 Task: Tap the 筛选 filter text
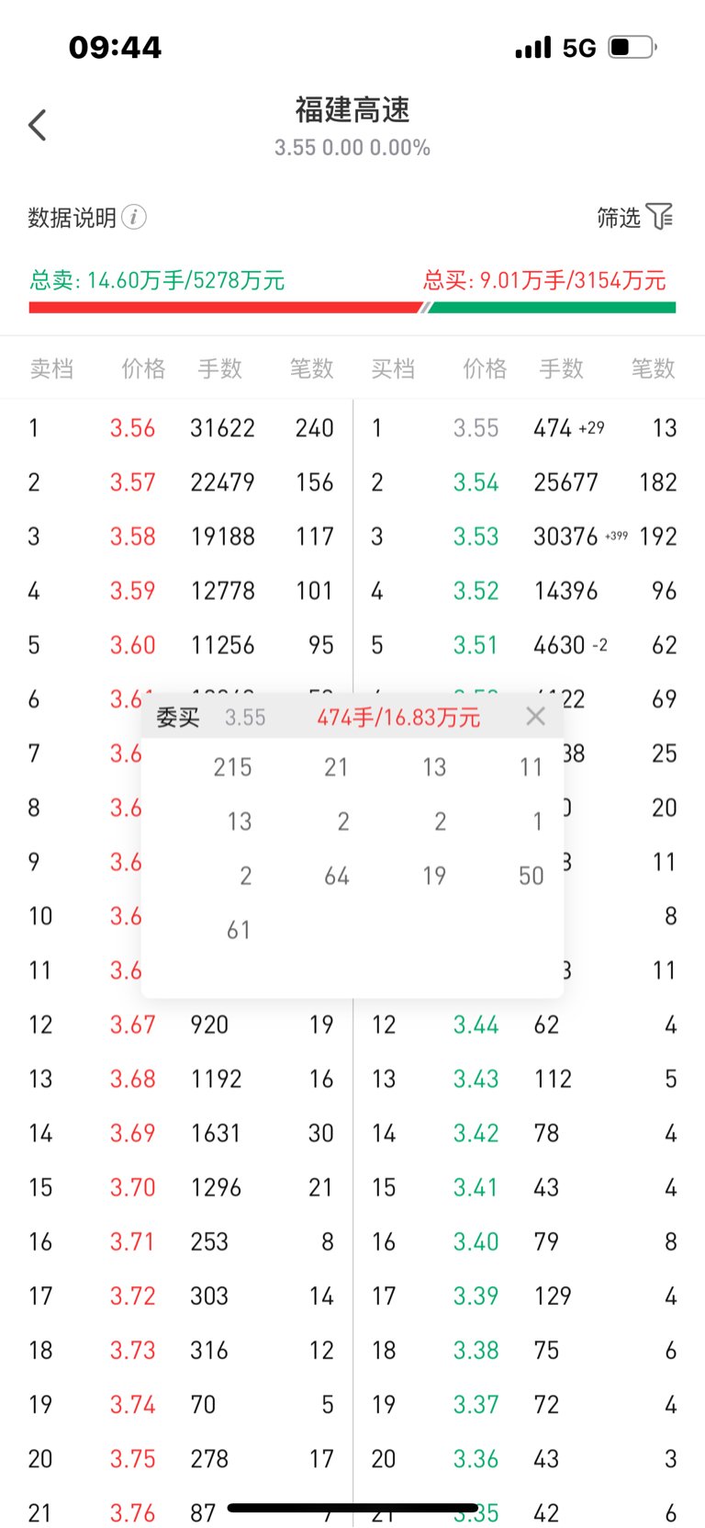click(x=619, y=217)
